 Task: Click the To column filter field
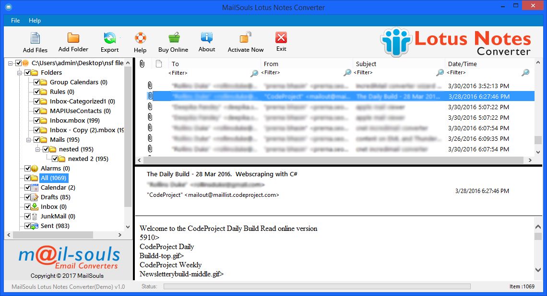click(x=209, y=73)
